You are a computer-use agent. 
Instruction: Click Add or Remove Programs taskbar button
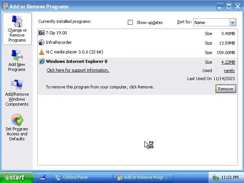(143, 177)
